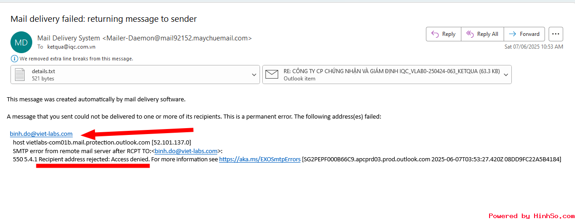Forward this bounce message
The height and width of the screenshot is (219, 575).
pyautogui.click(x=524, y=34)
